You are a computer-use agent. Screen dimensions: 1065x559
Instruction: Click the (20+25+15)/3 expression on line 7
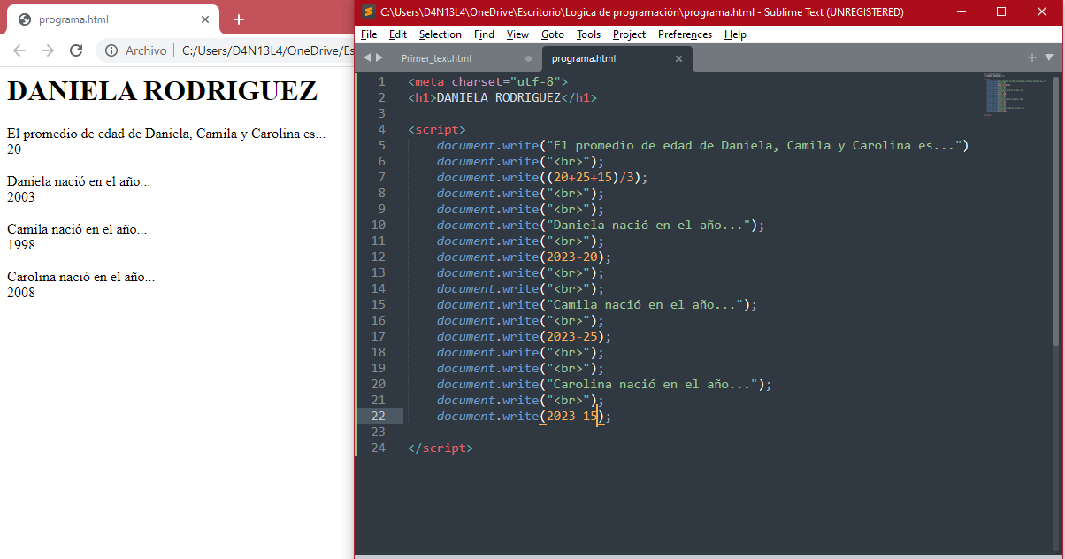[591, 177]
